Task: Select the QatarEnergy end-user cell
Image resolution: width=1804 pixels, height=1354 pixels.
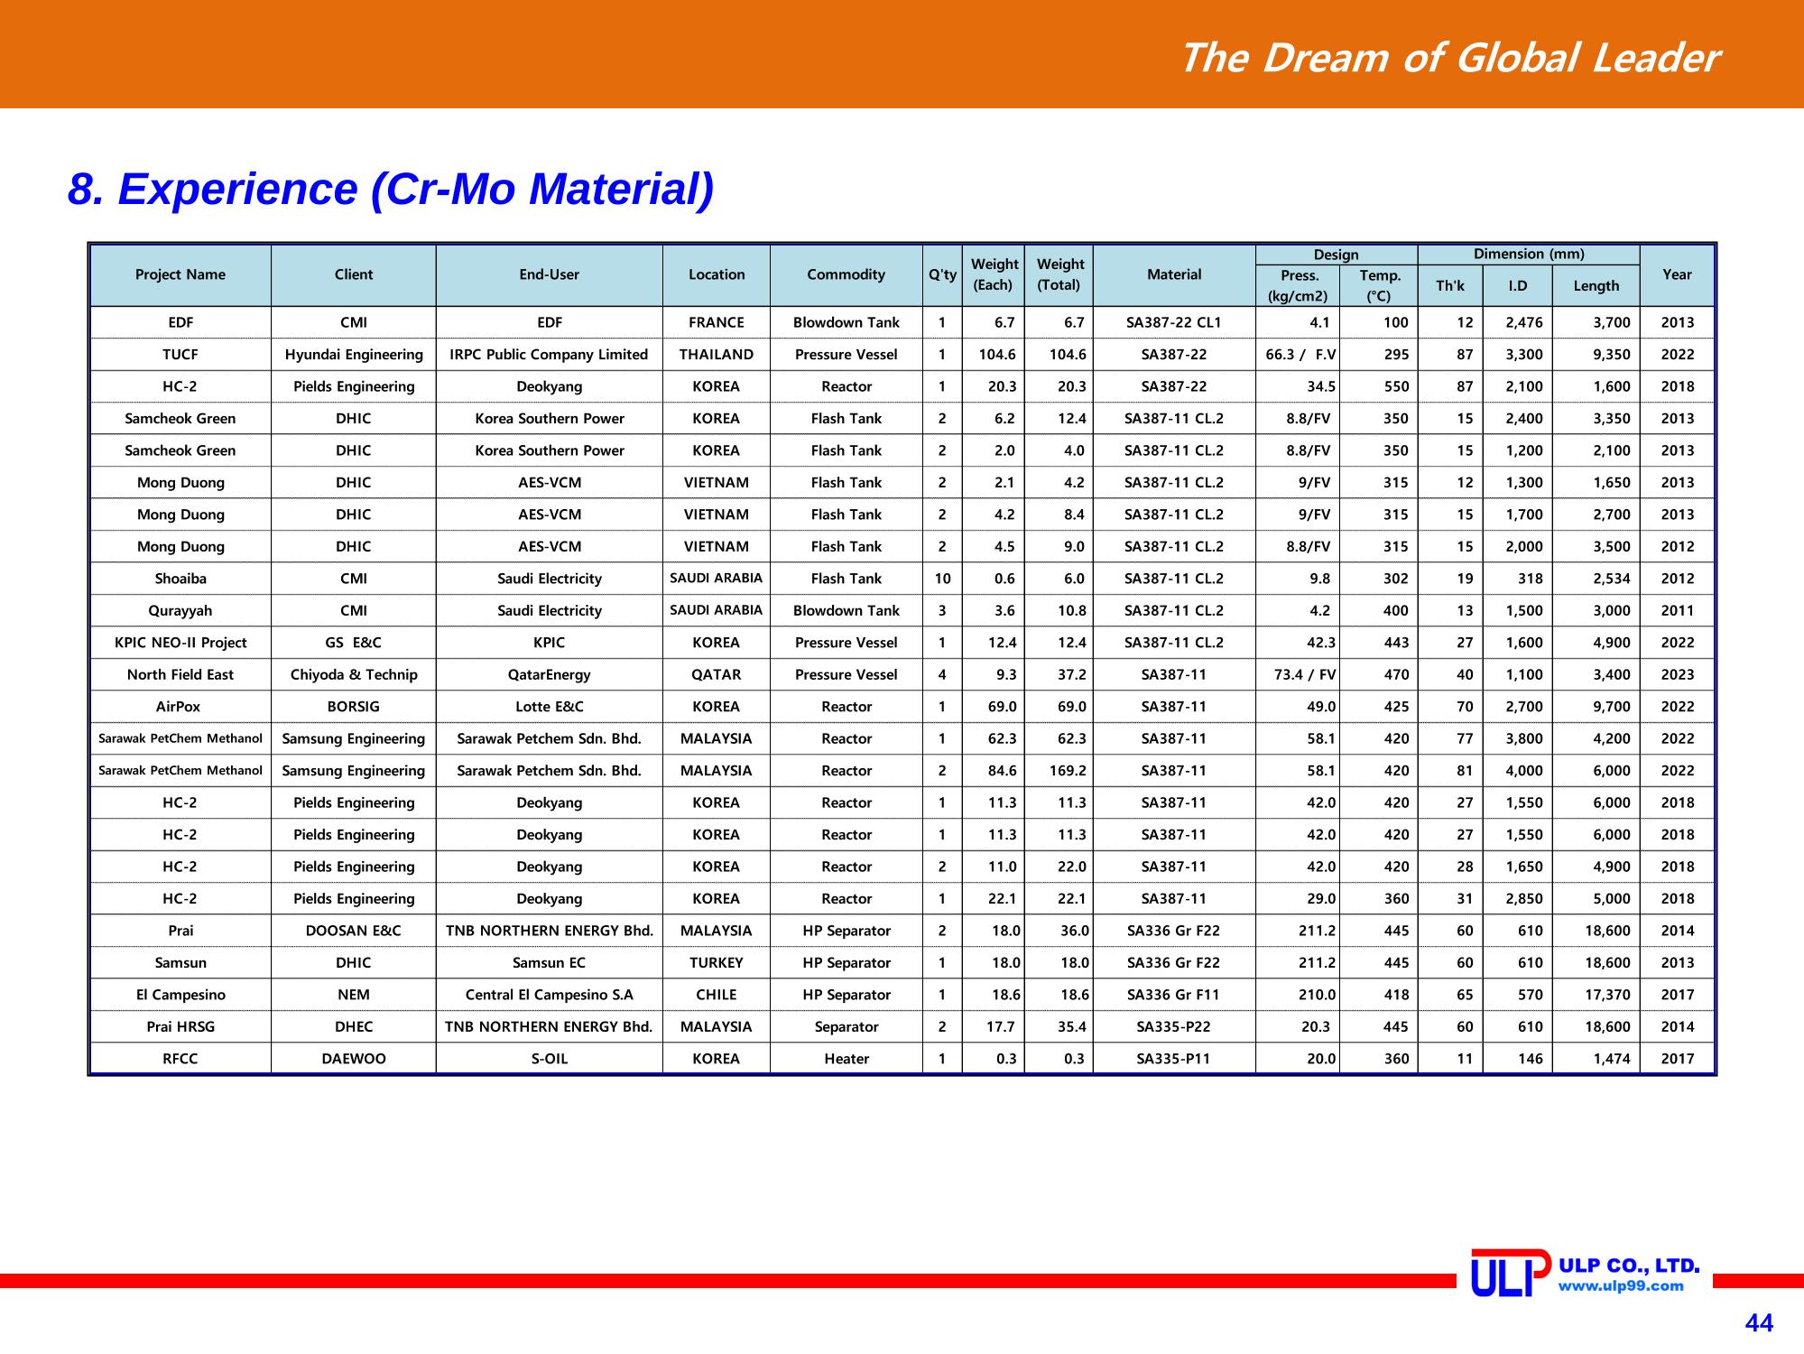Action: (x=550, y=674)
